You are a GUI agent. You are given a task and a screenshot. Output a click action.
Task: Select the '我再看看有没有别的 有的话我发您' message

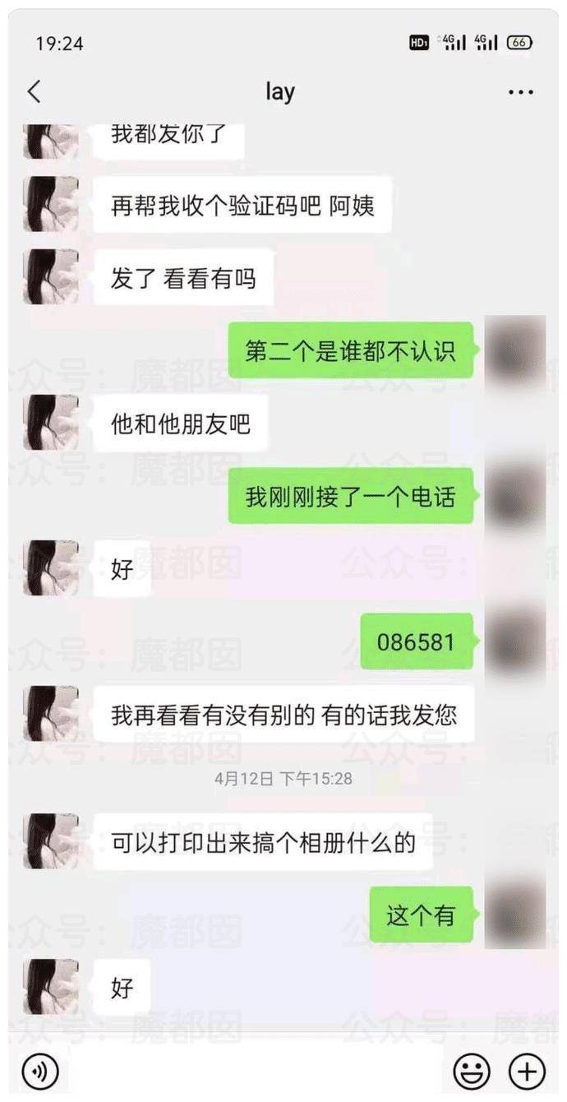tap(283, 715)
